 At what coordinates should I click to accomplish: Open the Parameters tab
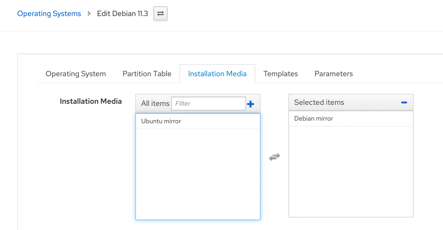(334, 74)
